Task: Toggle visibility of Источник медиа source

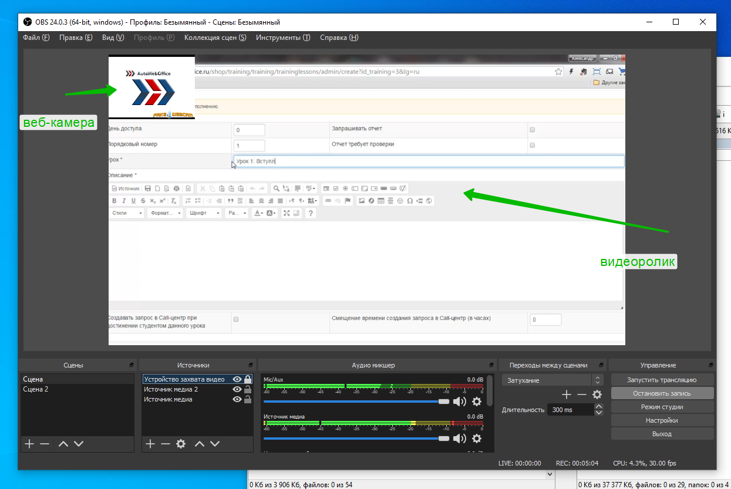Action: (x=237, y=400)
